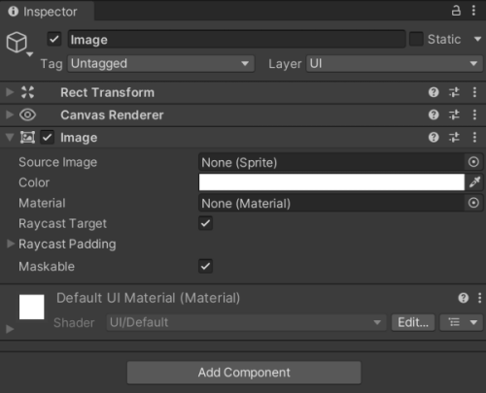Image resolution: width=486 pixels, height=393 pixels.
Task: Open the Static flags dropdown arrow
Action: click(477, 39)
